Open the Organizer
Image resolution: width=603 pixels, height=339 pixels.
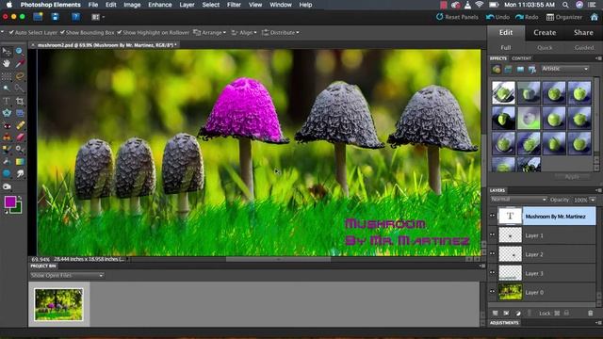(564, 17)
